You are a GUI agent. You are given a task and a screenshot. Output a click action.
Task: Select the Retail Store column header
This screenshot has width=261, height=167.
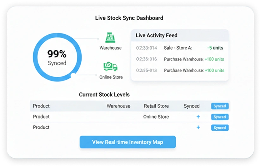point(156,106)
